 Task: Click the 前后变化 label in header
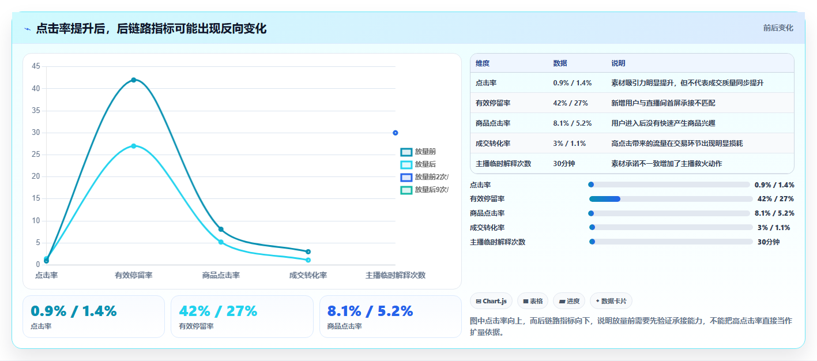[778, 28]
